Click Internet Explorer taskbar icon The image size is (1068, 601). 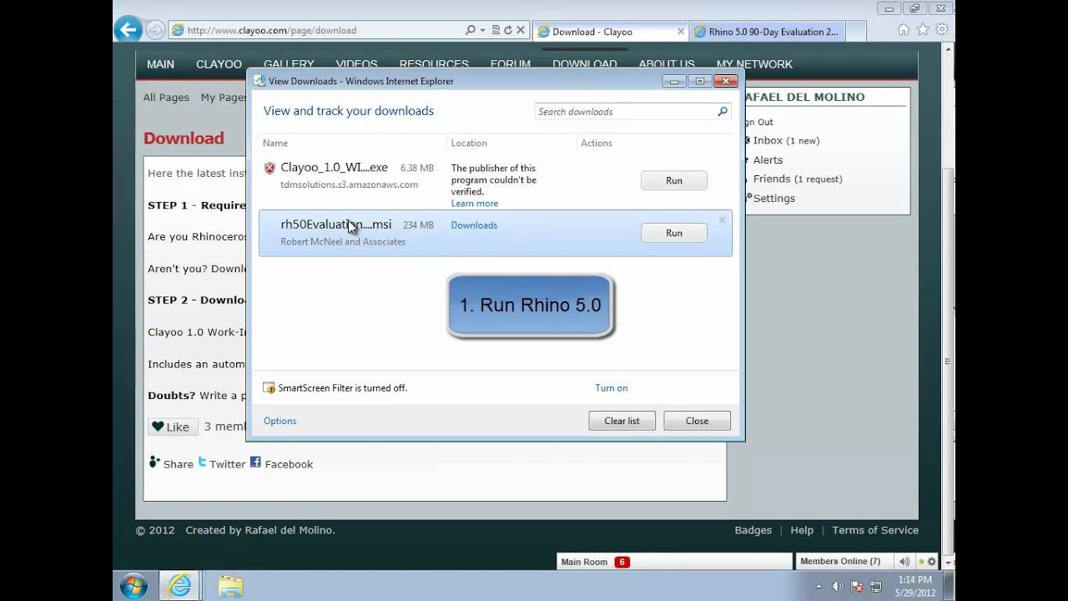(179, 586)
